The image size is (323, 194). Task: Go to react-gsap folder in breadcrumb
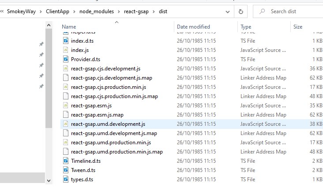pyautogui.click(x=136, y=11)
